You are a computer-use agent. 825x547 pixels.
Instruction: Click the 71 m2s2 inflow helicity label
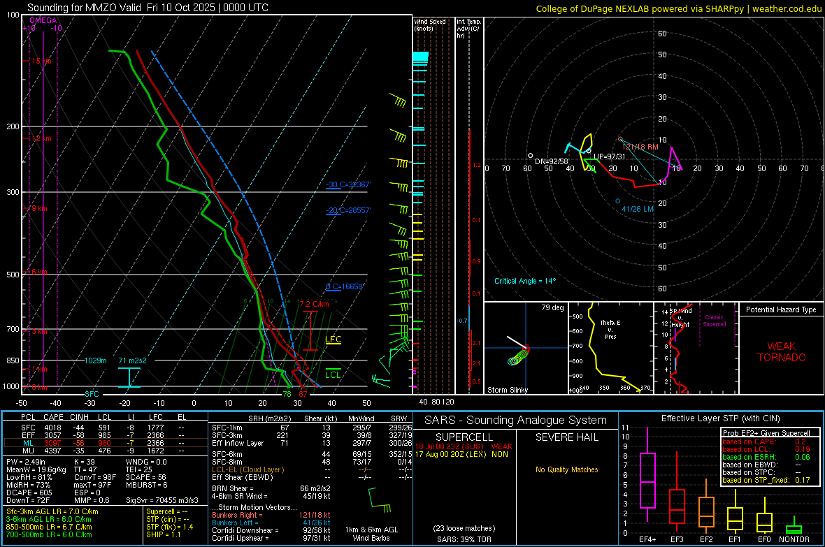133,360
